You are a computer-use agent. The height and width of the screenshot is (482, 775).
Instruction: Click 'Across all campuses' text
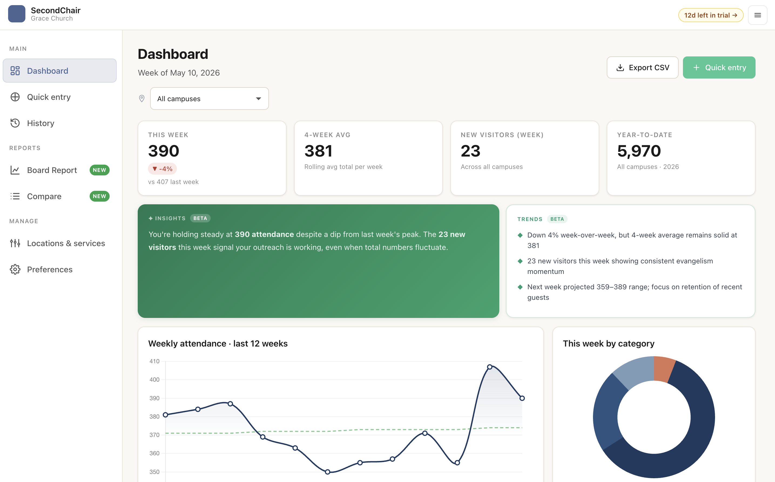[x=491, y=167]
